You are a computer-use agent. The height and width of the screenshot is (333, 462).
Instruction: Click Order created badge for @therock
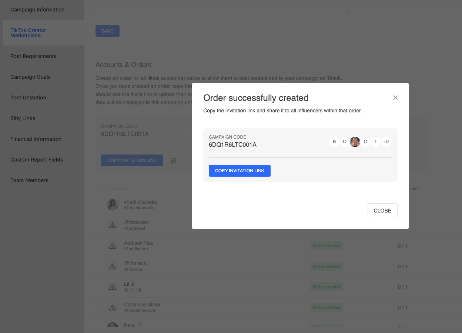click(x=327, y=266)
